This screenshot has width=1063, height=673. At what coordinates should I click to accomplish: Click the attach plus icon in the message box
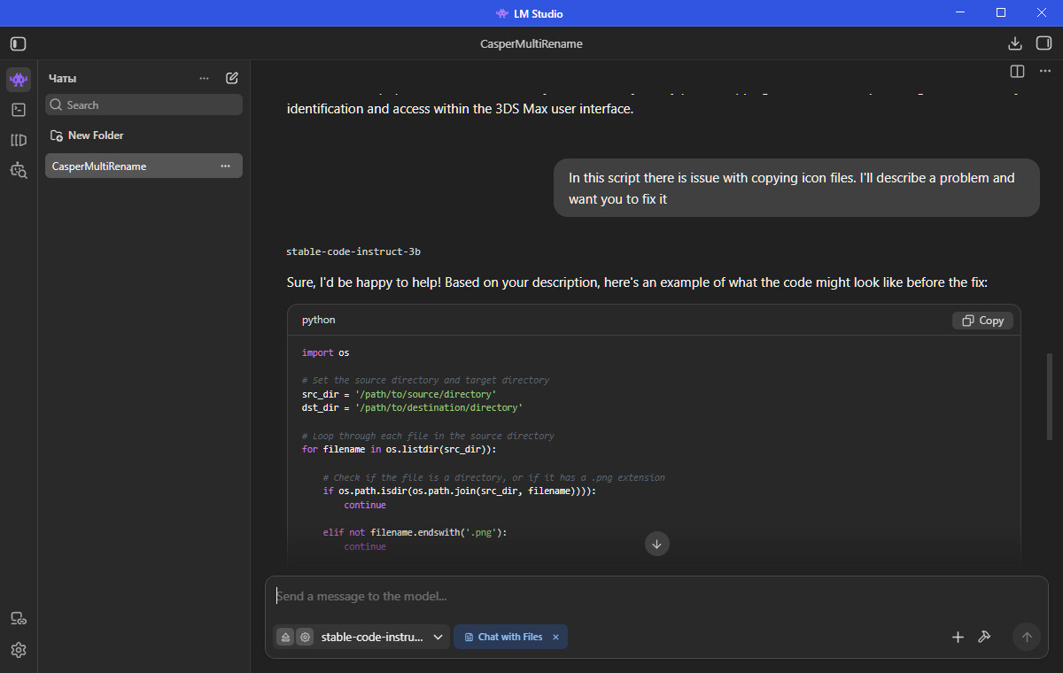[958, 637]
